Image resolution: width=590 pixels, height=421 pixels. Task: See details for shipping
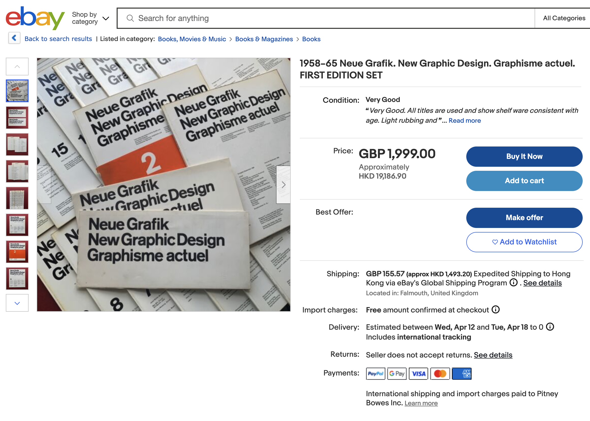point(542,283)
